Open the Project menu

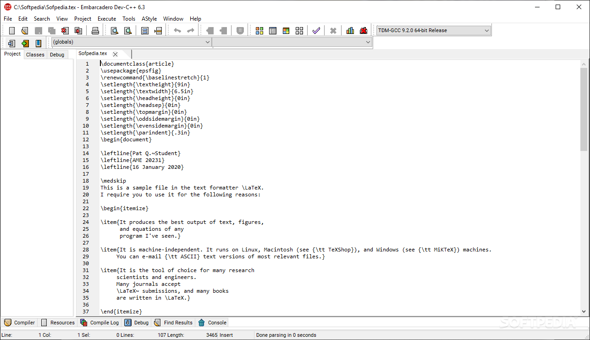point(83,19)
